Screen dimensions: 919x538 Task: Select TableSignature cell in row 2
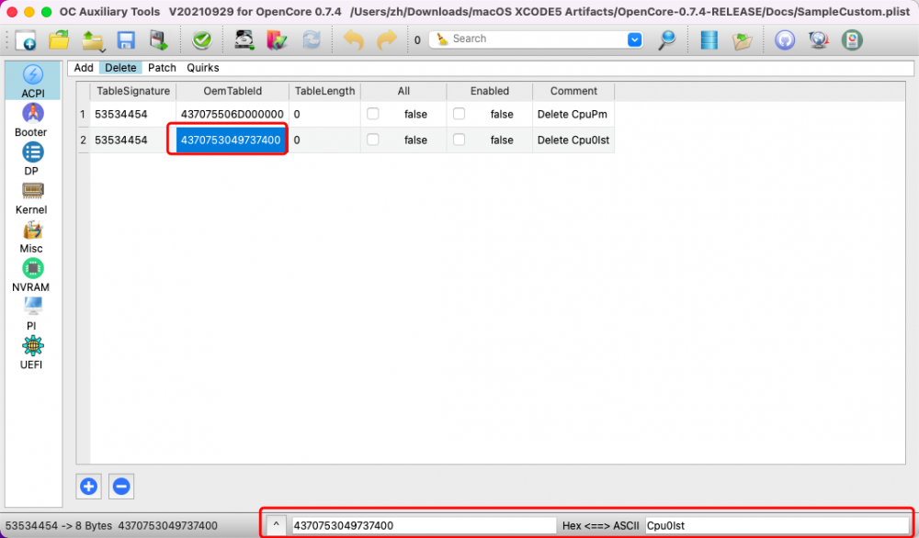[x=133, y=140]
